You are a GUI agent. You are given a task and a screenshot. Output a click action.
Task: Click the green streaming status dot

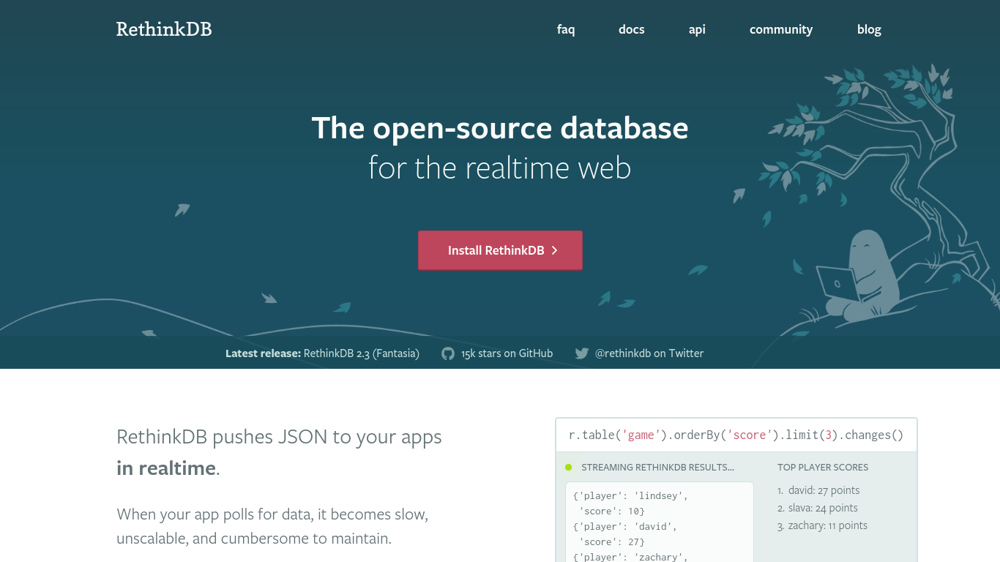click(x=569, y=467)
